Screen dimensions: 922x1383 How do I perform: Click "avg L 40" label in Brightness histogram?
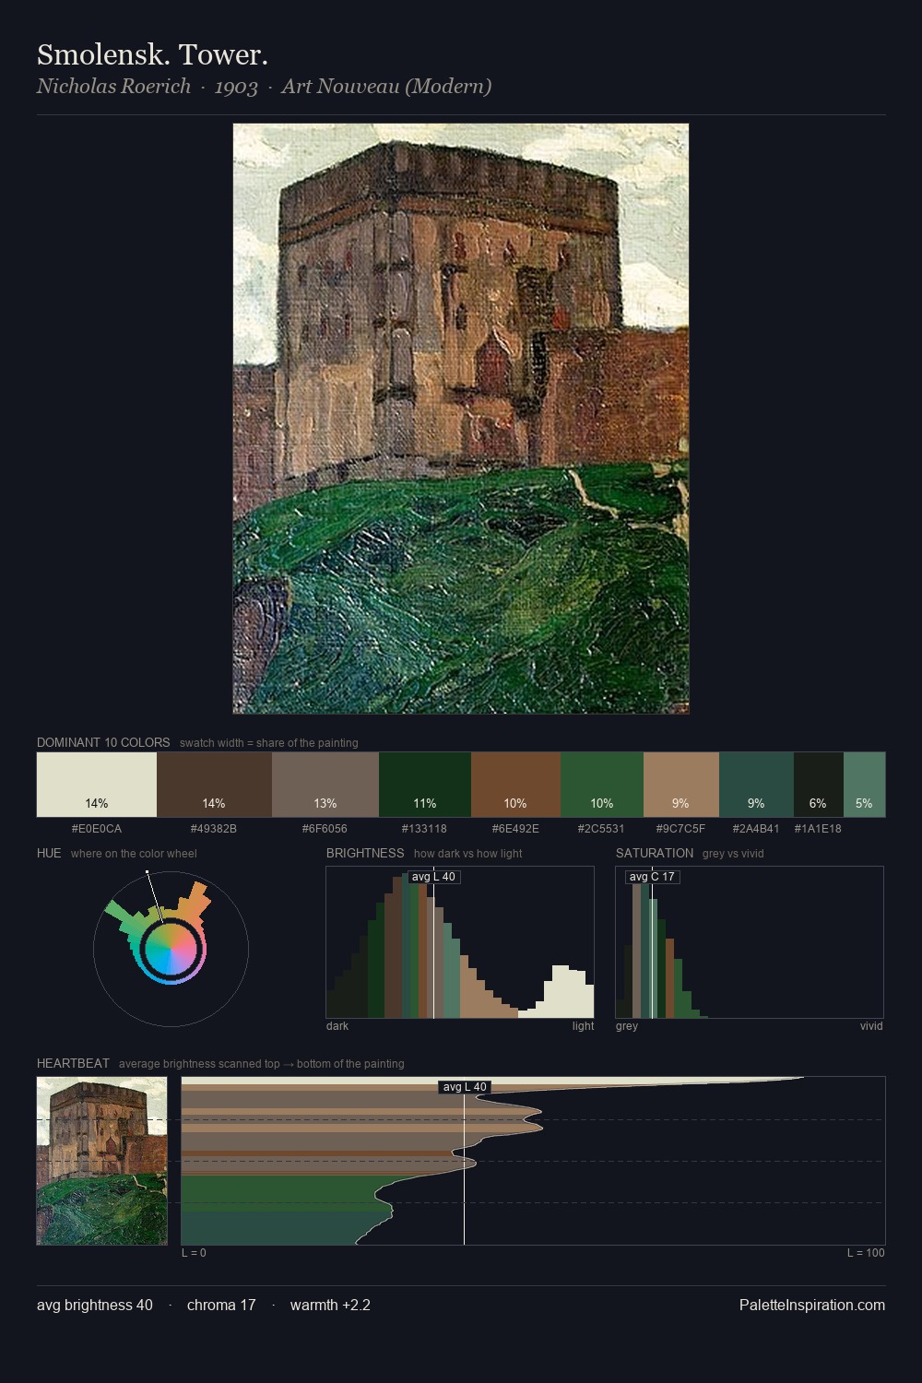click(x=433, y=877)
